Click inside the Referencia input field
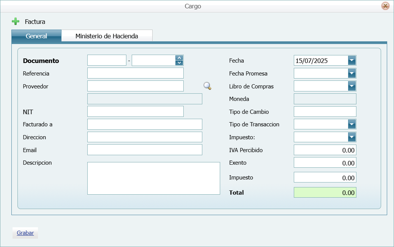The height and width of the screenshot is (247, 394). 135,73
